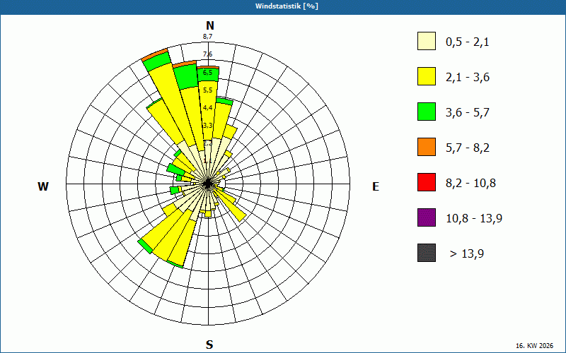Click the '2,1 - 3,6' legend label
The height and width of the screenshot is (353, 566).
pyautogui.click(x=468, y=78)
